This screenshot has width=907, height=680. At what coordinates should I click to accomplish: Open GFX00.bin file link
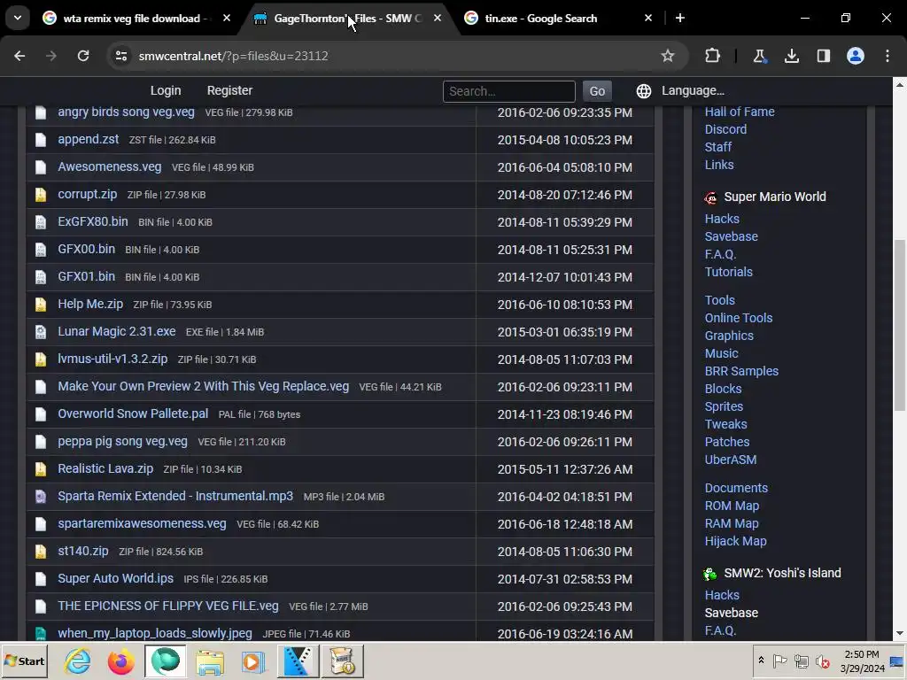click(x=86, y=249)
